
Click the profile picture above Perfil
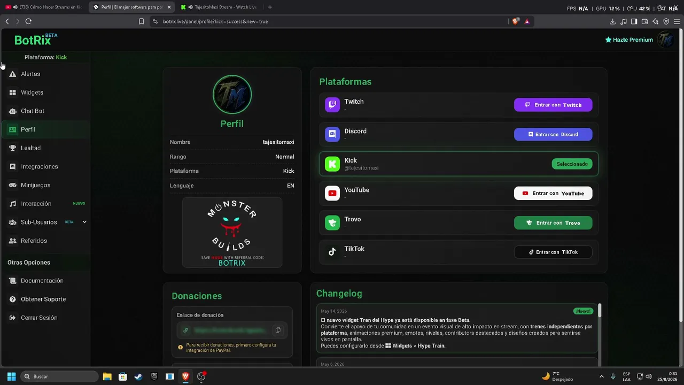tap(232, 95)
